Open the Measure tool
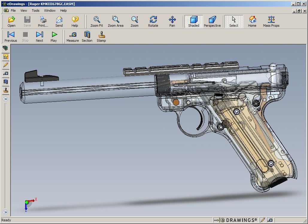 72,37
